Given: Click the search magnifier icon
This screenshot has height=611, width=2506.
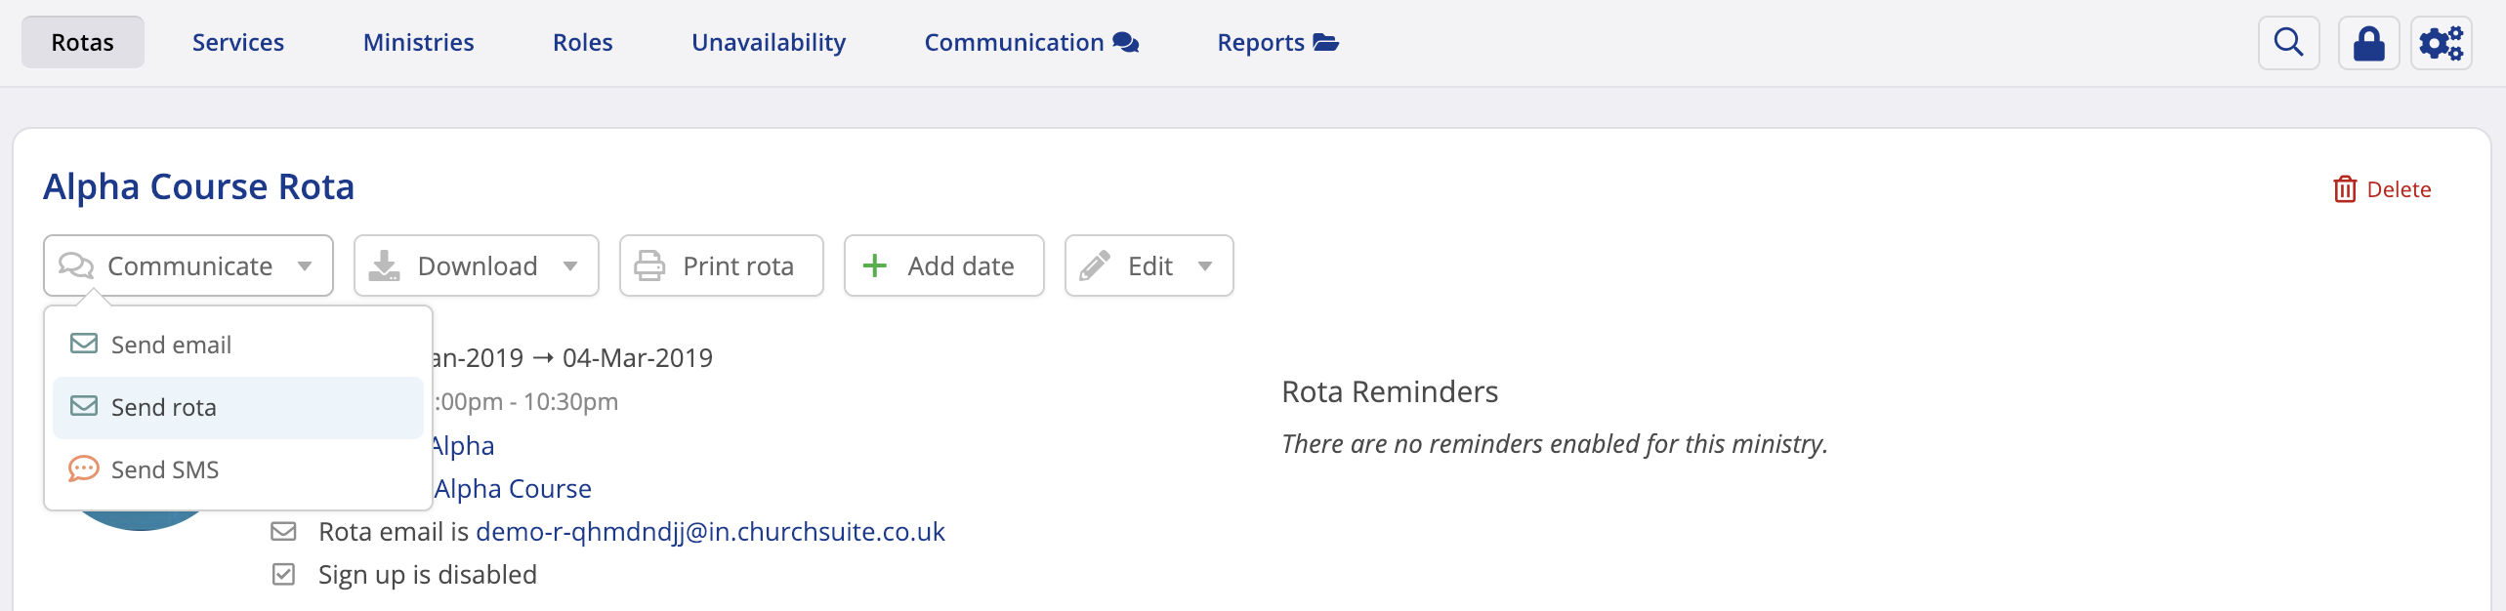Looking at the screenshot, I should pos(2288,43).
